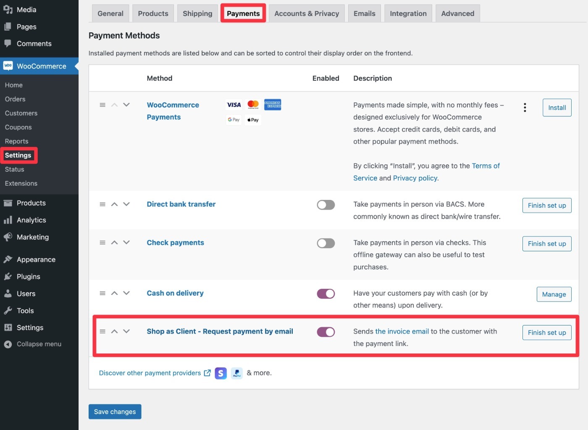Open the Integration tab
Image resolution: width=588 pixels, height=430 pixels.
click(408, 13)
